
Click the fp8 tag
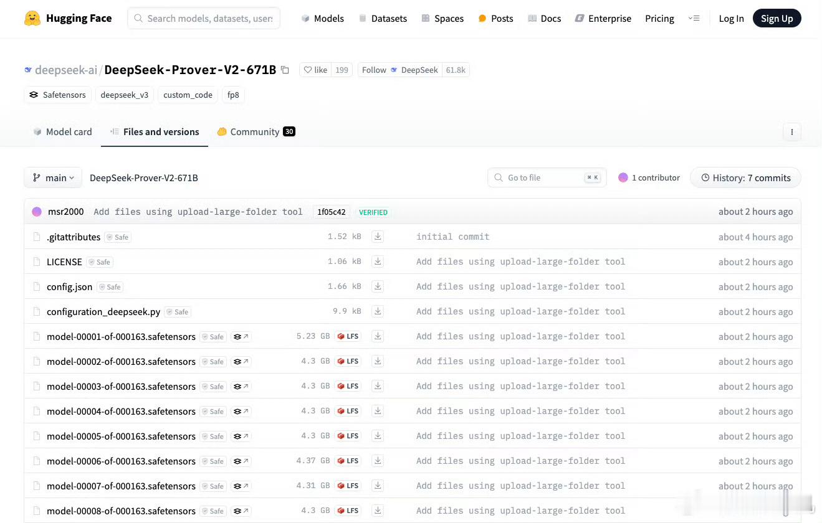(x=233, y=95)
